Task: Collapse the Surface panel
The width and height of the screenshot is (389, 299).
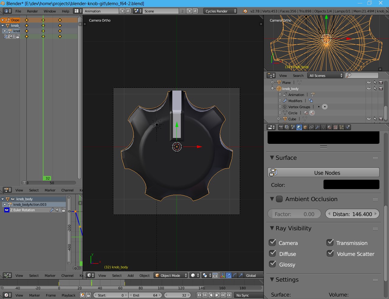Action: pos(272,158)
